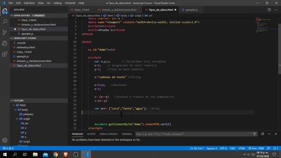Open Google Chrome from the taskbar
Screen dimensions: 281x158
pos(56,154)
